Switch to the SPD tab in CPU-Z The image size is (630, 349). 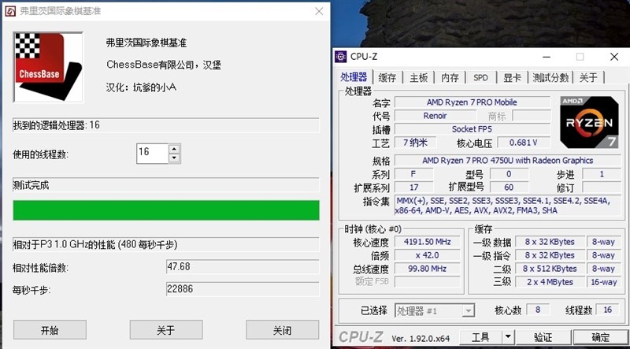click(x=480, y=78)
